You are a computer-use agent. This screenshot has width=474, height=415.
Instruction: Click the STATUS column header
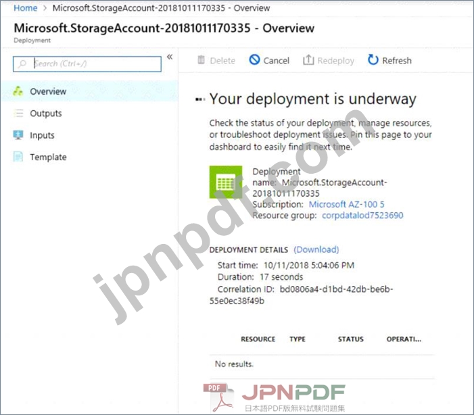(351, 339)
